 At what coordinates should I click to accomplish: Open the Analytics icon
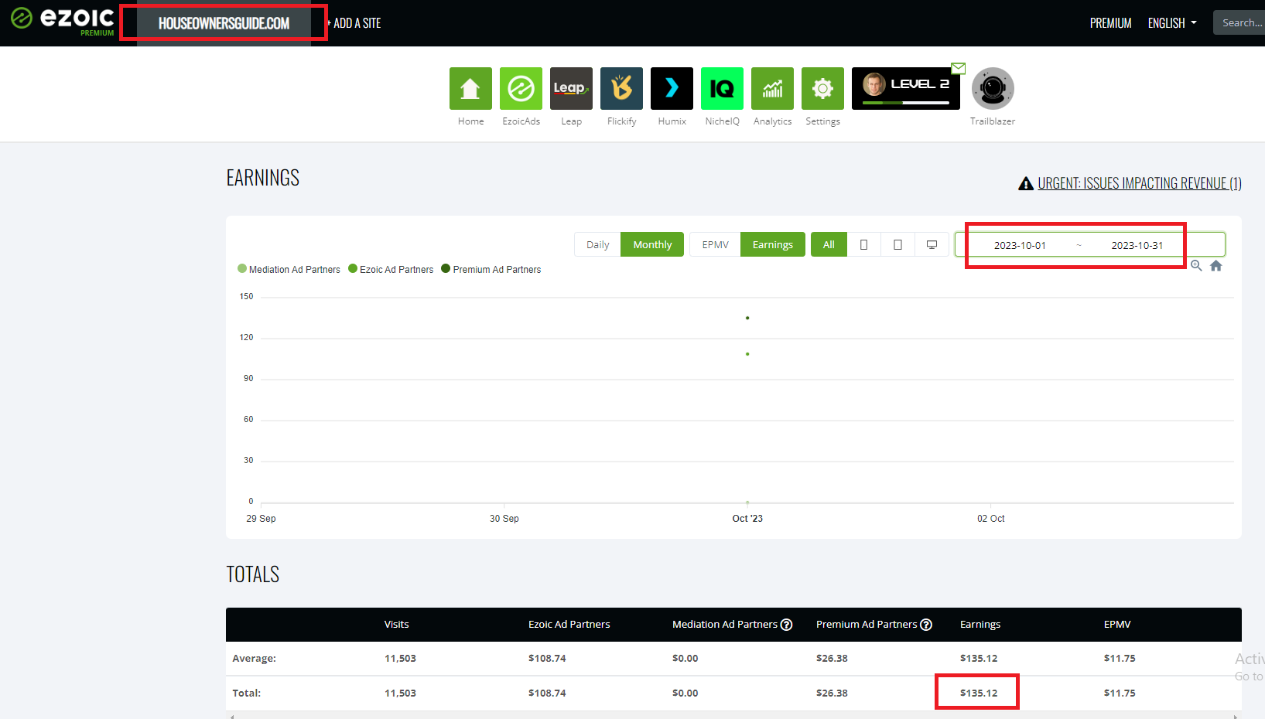pyautogui.click(x=772, y=88)
